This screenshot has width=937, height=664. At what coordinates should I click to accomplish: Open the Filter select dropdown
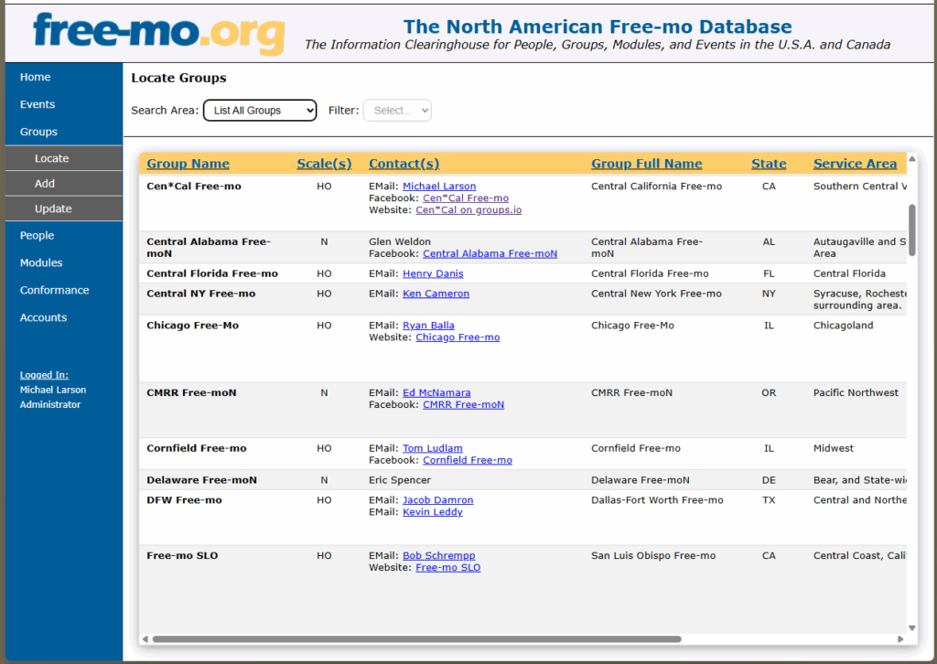click(397, 110)
